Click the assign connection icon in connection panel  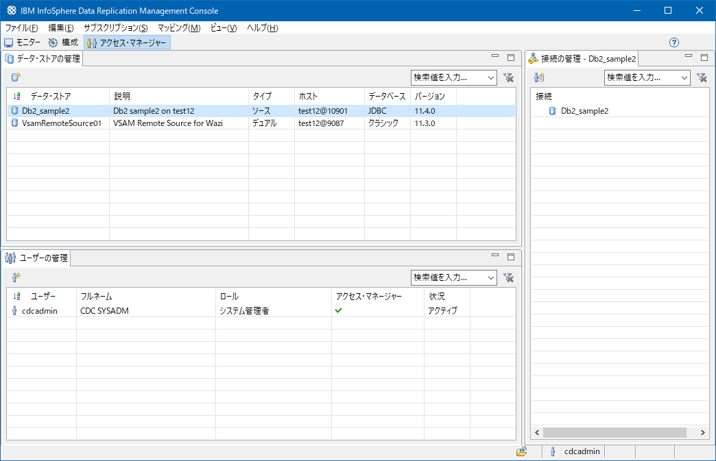(539, 77)
